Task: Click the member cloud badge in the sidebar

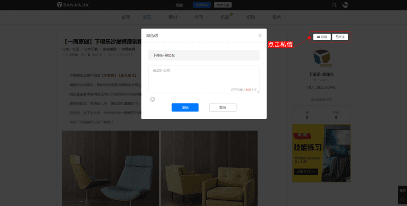Action: [x=322, y=99]
